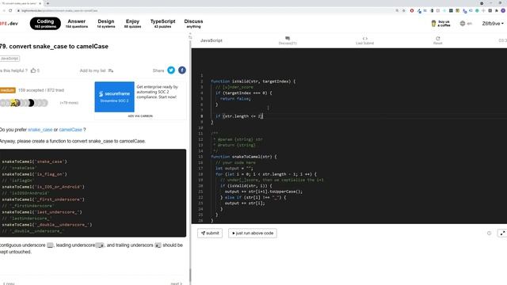This screenshot has height=285, width=507.
Task: Toggle fullscreen editor expand icon
Action: click(x=502, y=233)
